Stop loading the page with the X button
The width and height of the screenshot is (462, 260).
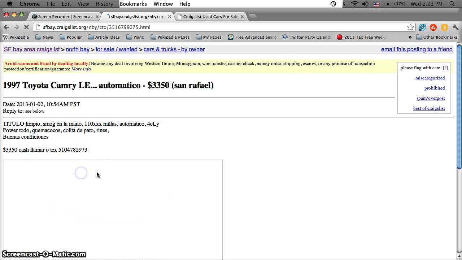pos(26,27)
